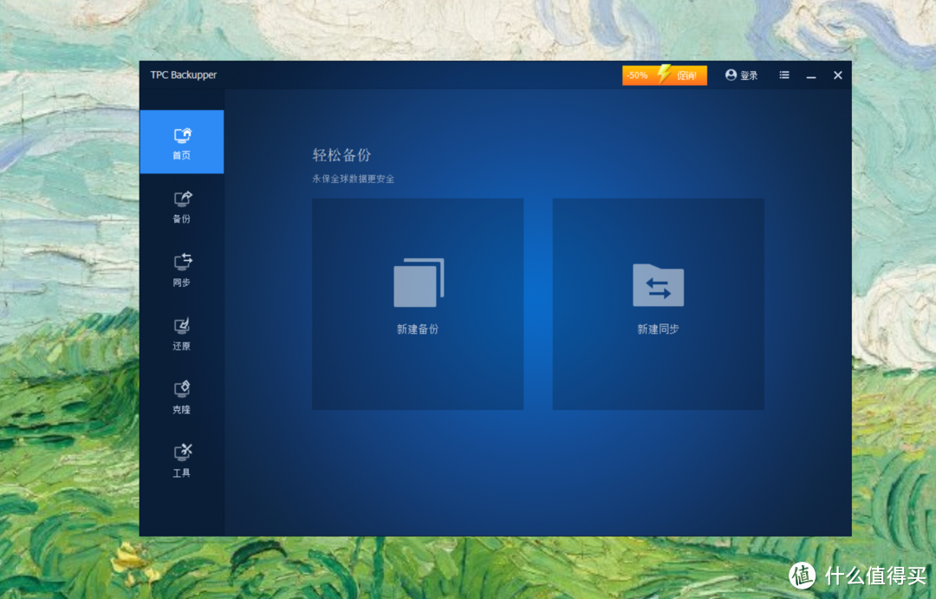Open the hamburger menu in title bar
The width and height of the screenshot is (936, 599).
[x=784, y=75]
